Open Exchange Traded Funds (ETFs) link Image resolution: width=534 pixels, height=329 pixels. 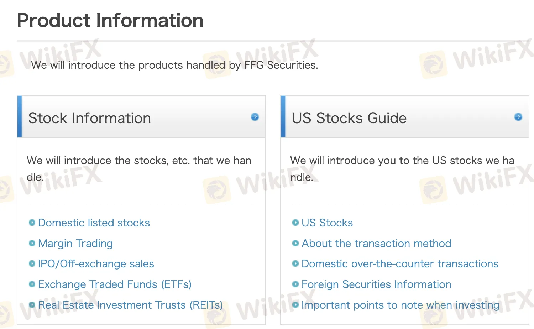(115, 284)
